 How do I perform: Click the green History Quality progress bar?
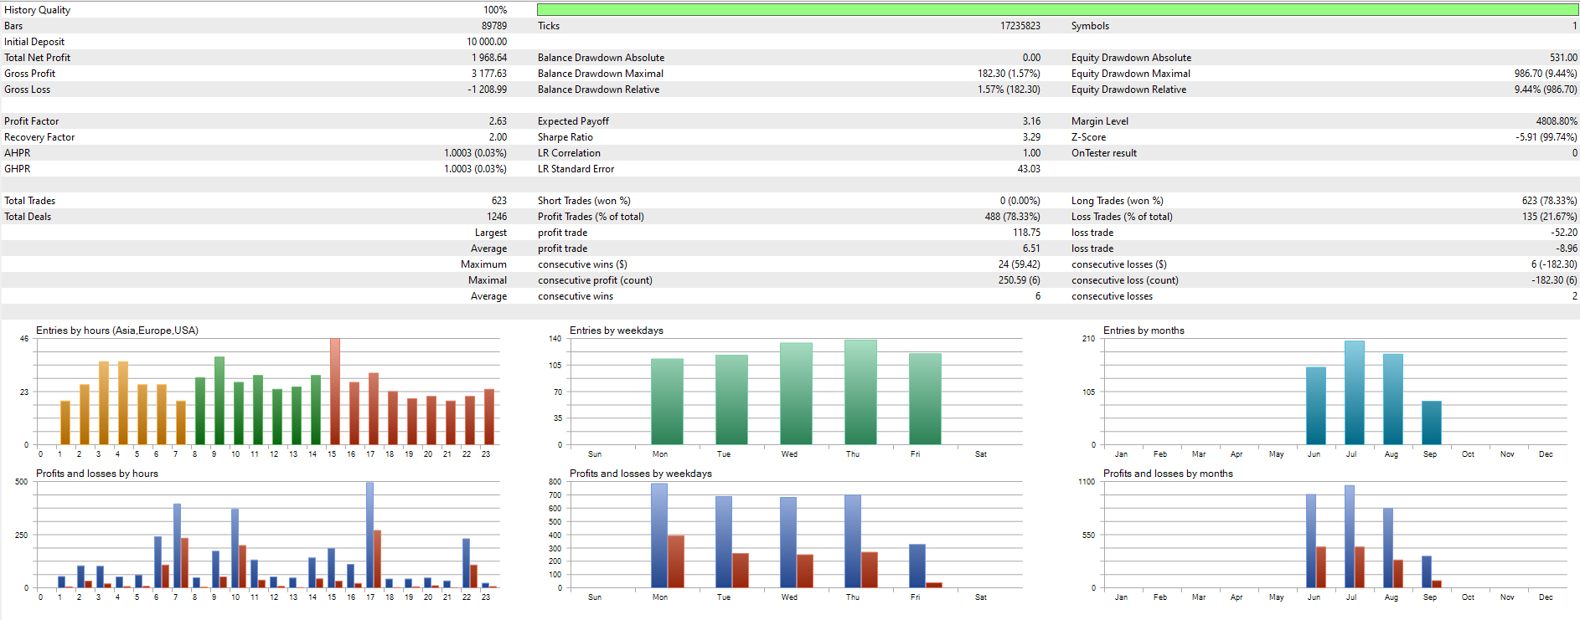click(x=1057, y=10)
